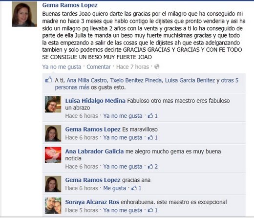Open Txelo Benitez Pineda's profile link
254x218 pixels.
[x=136, y=80]
